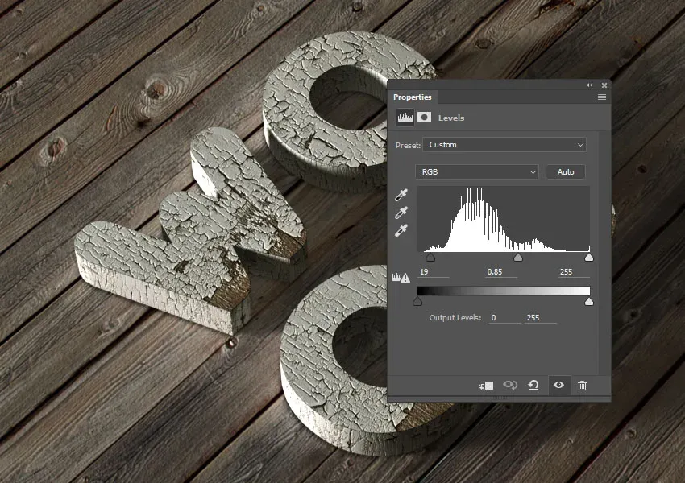Click the Output Levels label

tap(455, 318)
